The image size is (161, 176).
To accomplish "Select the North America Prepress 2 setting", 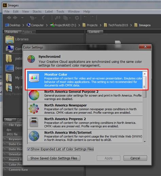I will (85, 122).
